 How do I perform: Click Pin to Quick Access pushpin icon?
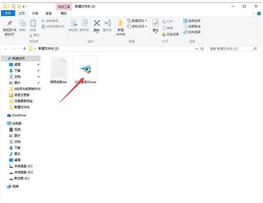click(x=9, y=23)
